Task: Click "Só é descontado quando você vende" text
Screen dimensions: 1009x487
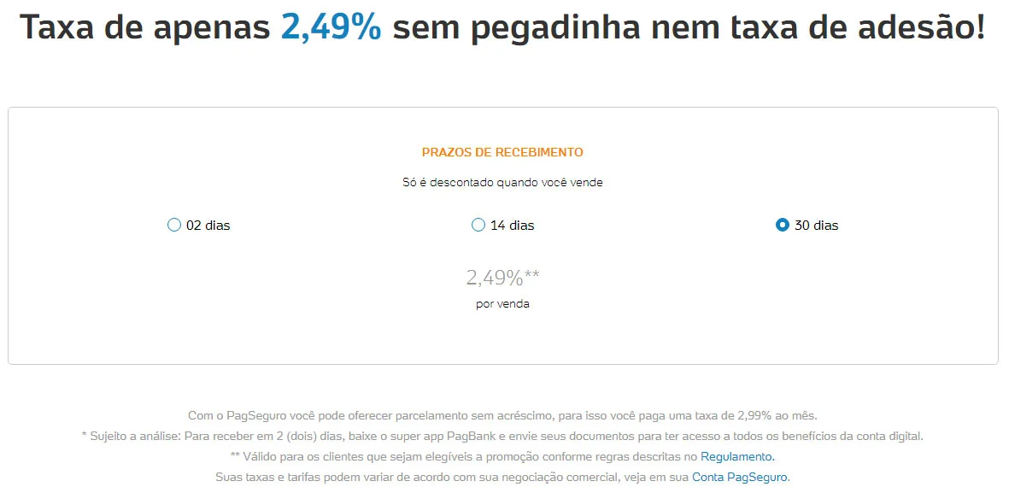Action: coord(502,182)
